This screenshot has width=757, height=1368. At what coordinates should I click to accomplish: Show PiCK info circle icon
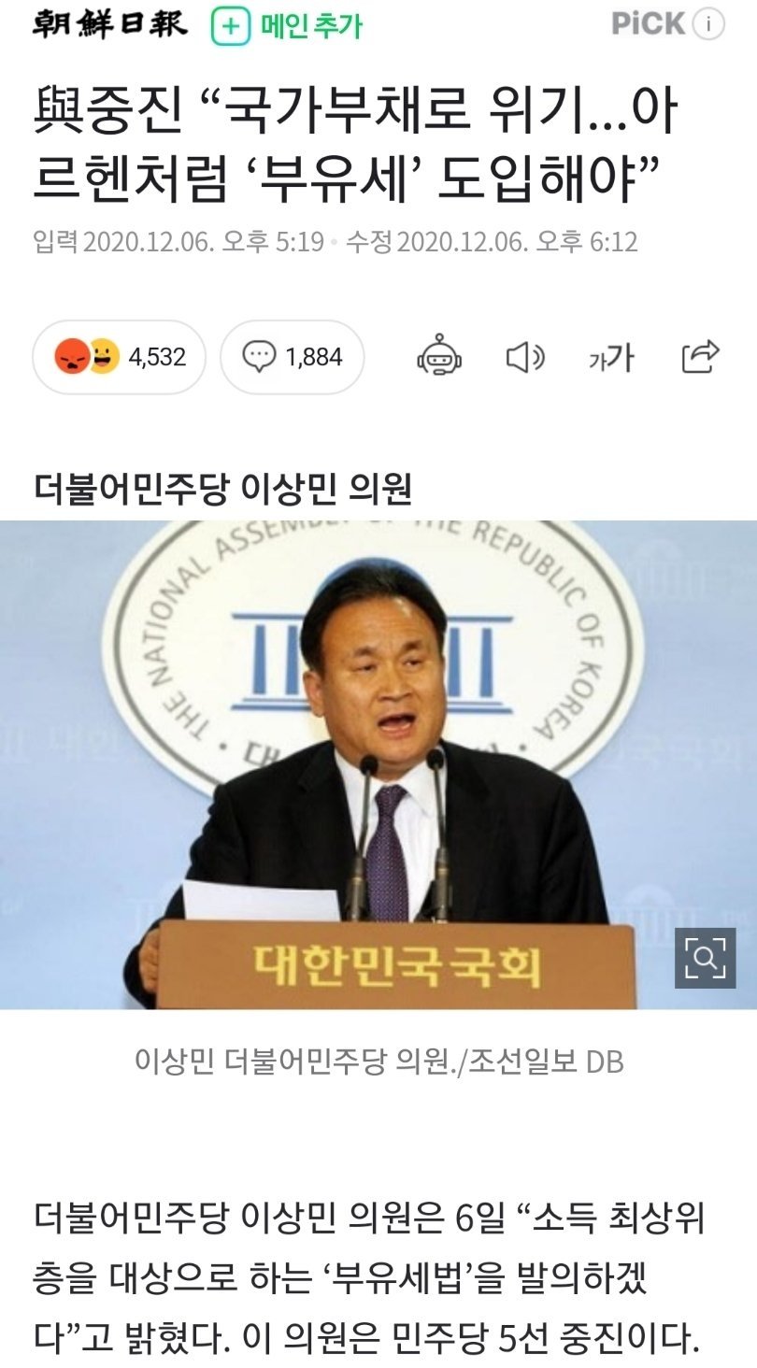(709, 24)
